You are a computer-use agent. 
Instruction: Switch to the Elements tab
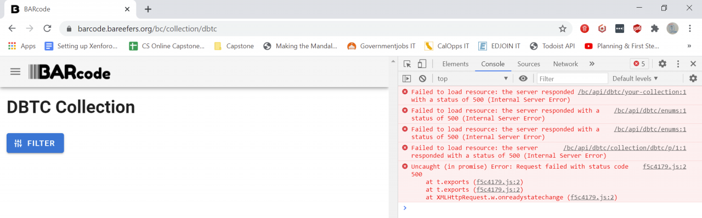(455, 64)
